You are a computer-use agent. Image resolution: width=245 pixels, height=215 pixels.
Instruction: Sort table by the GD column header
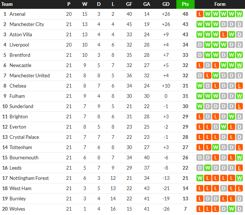[166, 4]
